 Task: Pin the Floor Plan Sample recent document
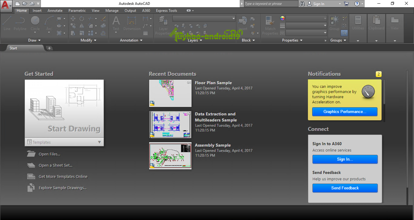[x=189, y=82]
